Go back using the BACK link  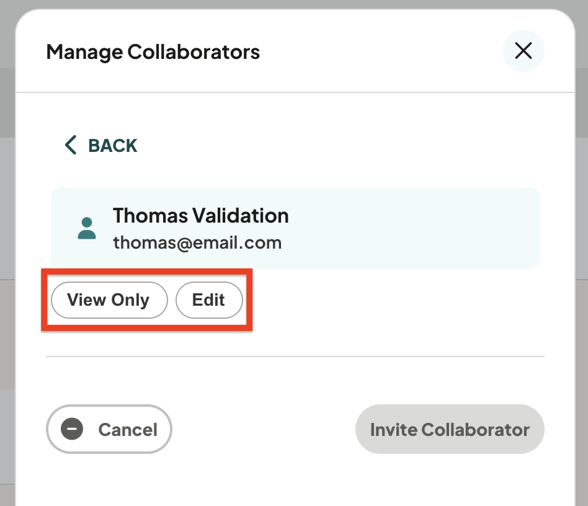tap(101, 145)
